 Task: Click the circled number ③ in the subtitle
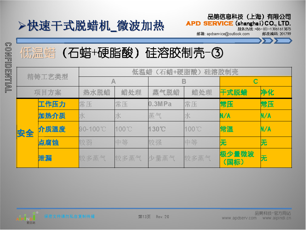(217, 53)
